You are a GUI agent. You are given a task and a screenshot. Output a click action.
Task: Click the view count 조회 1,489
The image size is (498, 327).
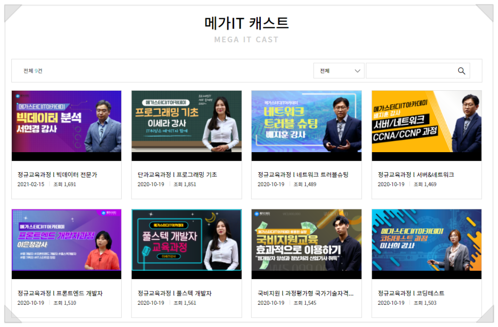pos(305,184)
